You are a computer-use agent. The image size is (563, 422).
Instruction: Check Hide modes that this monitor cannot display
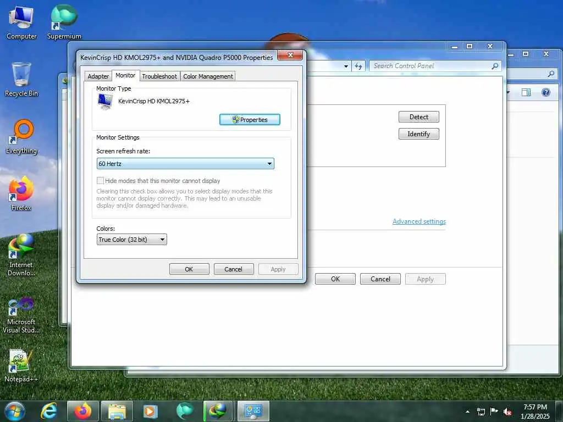pos(101,180)
